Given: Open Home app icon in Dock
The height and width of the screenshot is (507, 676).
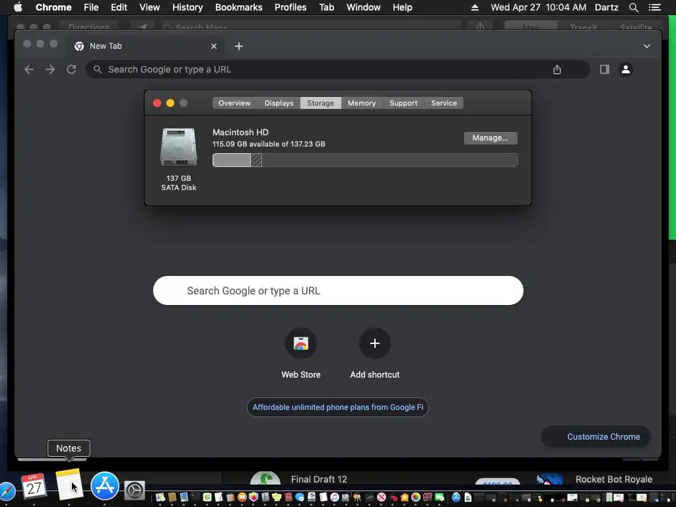Looking at the screenshot, I should 405,497.
